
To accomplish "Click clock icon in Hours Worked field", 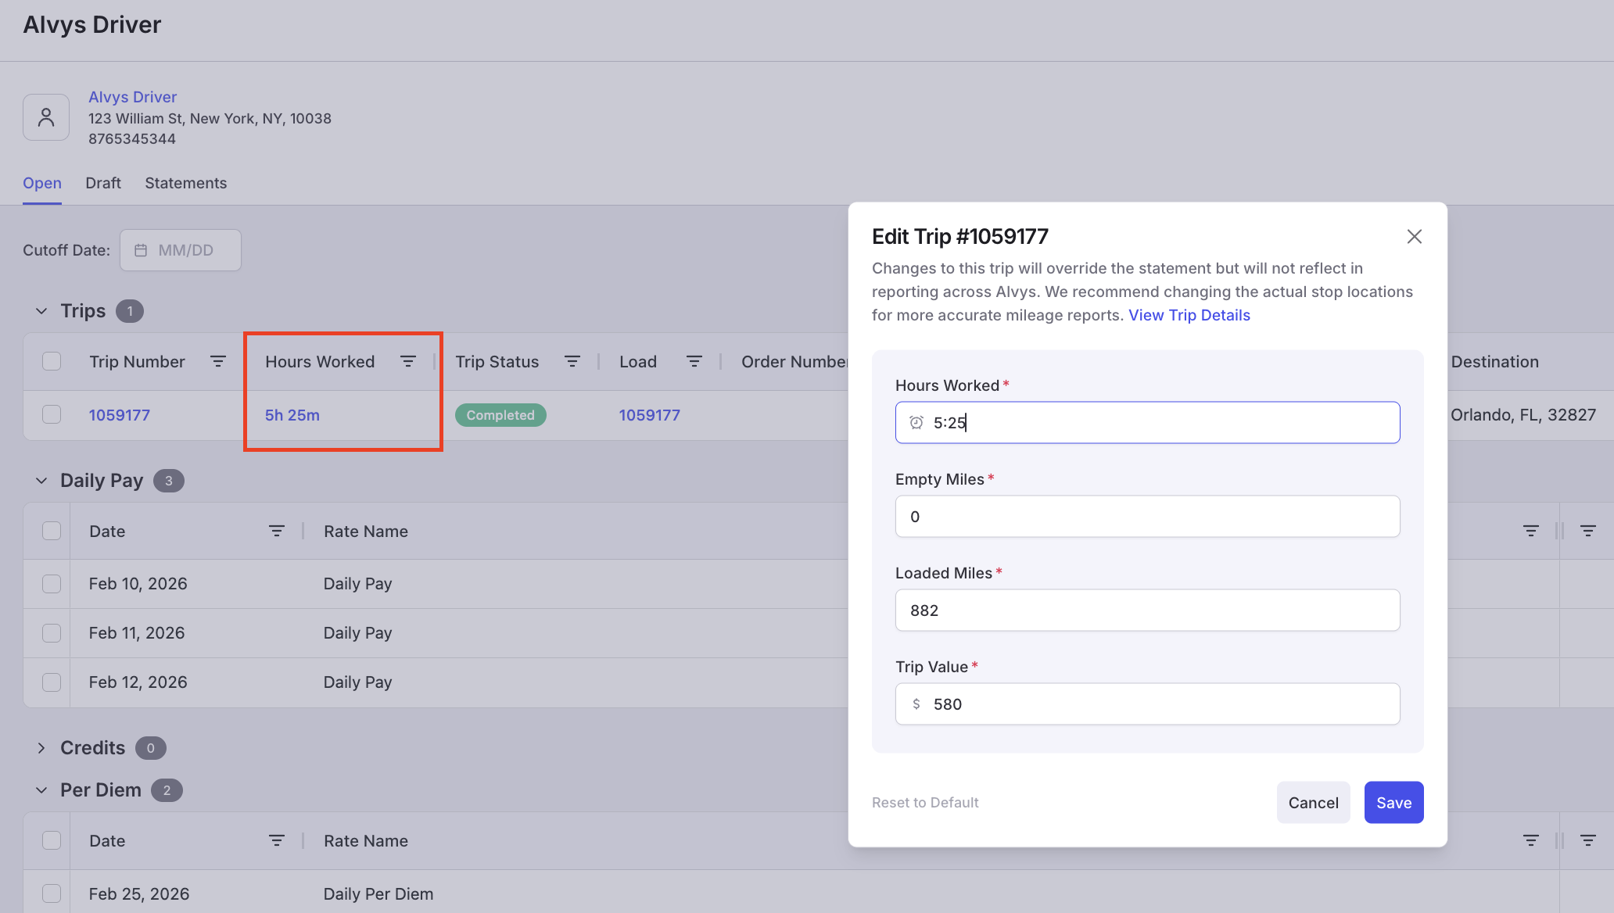I will [x=916, y=422].
